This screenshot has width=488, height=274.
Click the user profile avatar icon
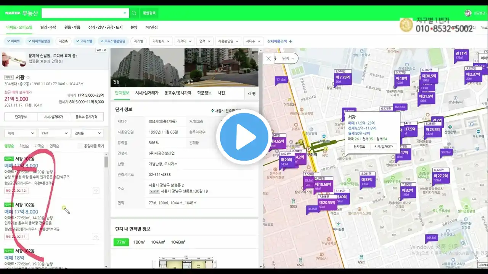pyautogui.click(x=468, y=13)
